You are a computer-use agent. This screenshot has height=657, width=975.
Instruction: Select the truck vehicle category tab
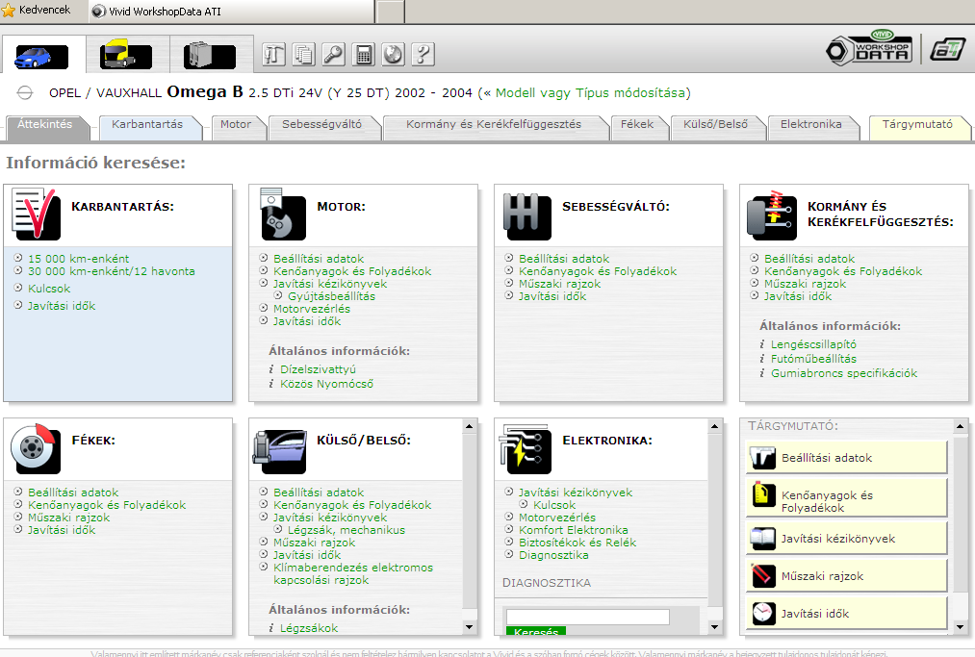click(127, 55)
